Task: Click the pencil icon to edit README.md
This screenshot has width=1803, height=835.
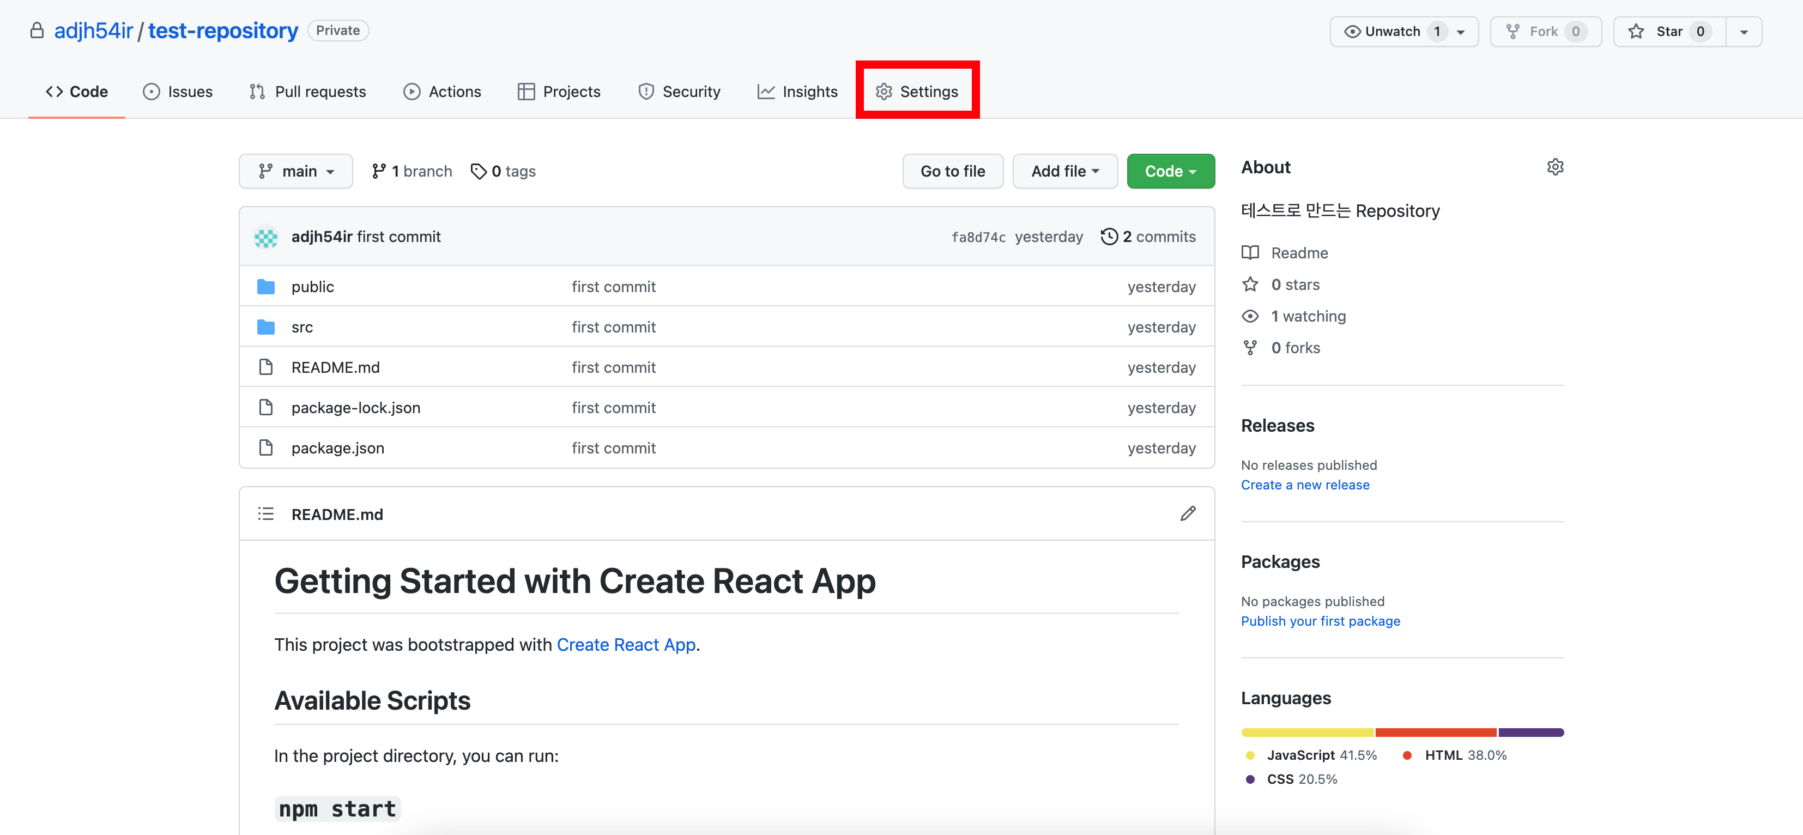Action: coord(1187,514)
